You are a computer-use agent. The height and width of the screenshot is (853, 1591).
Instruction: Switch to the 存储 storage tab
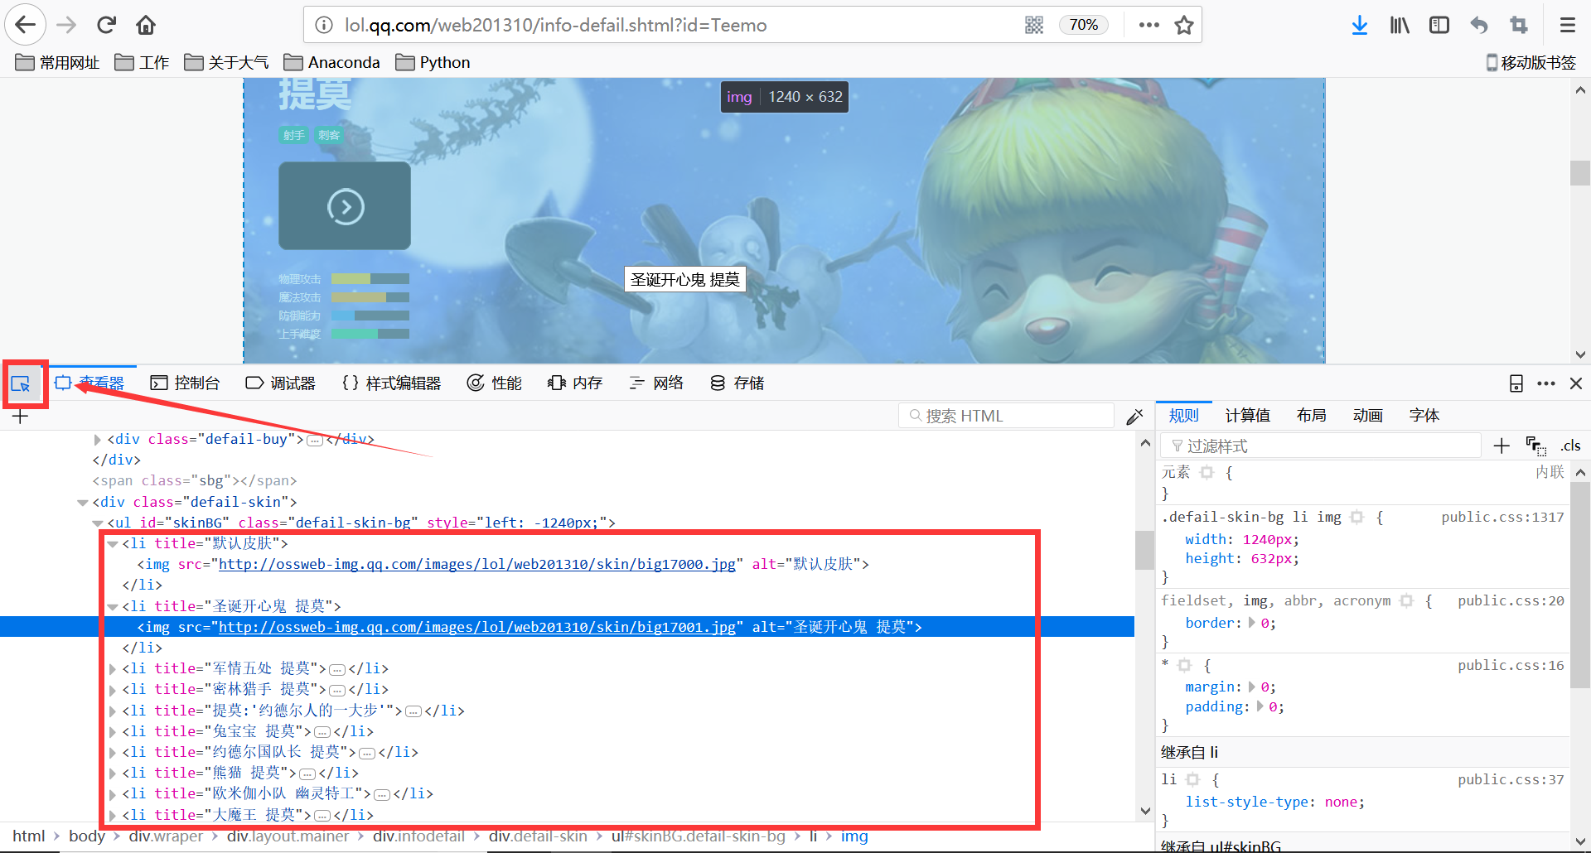737,383
